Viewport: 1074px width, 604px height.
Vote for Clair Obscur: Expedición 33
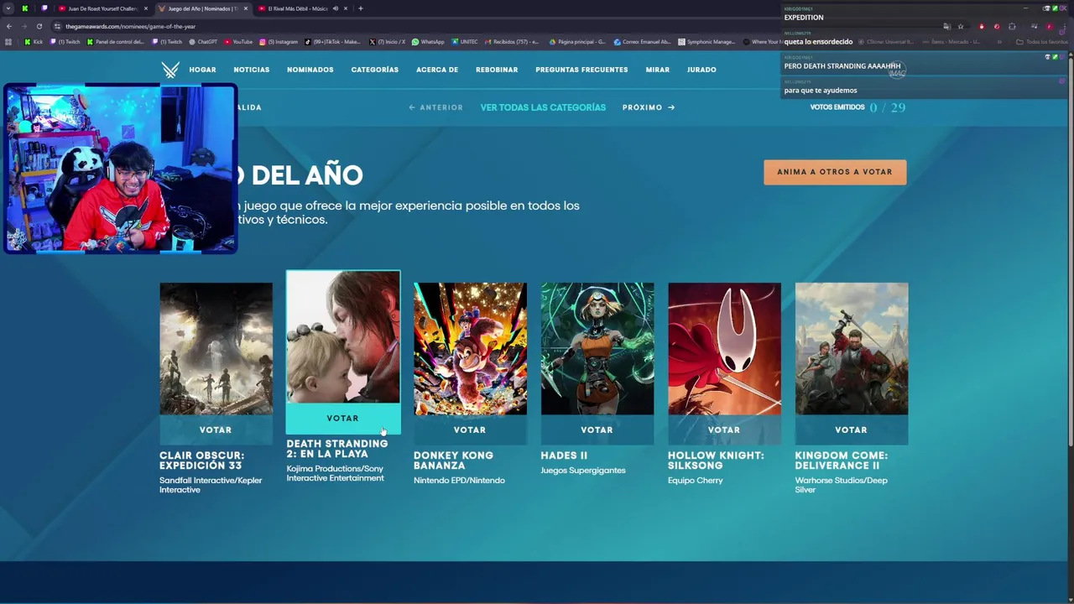pos(216,430)
